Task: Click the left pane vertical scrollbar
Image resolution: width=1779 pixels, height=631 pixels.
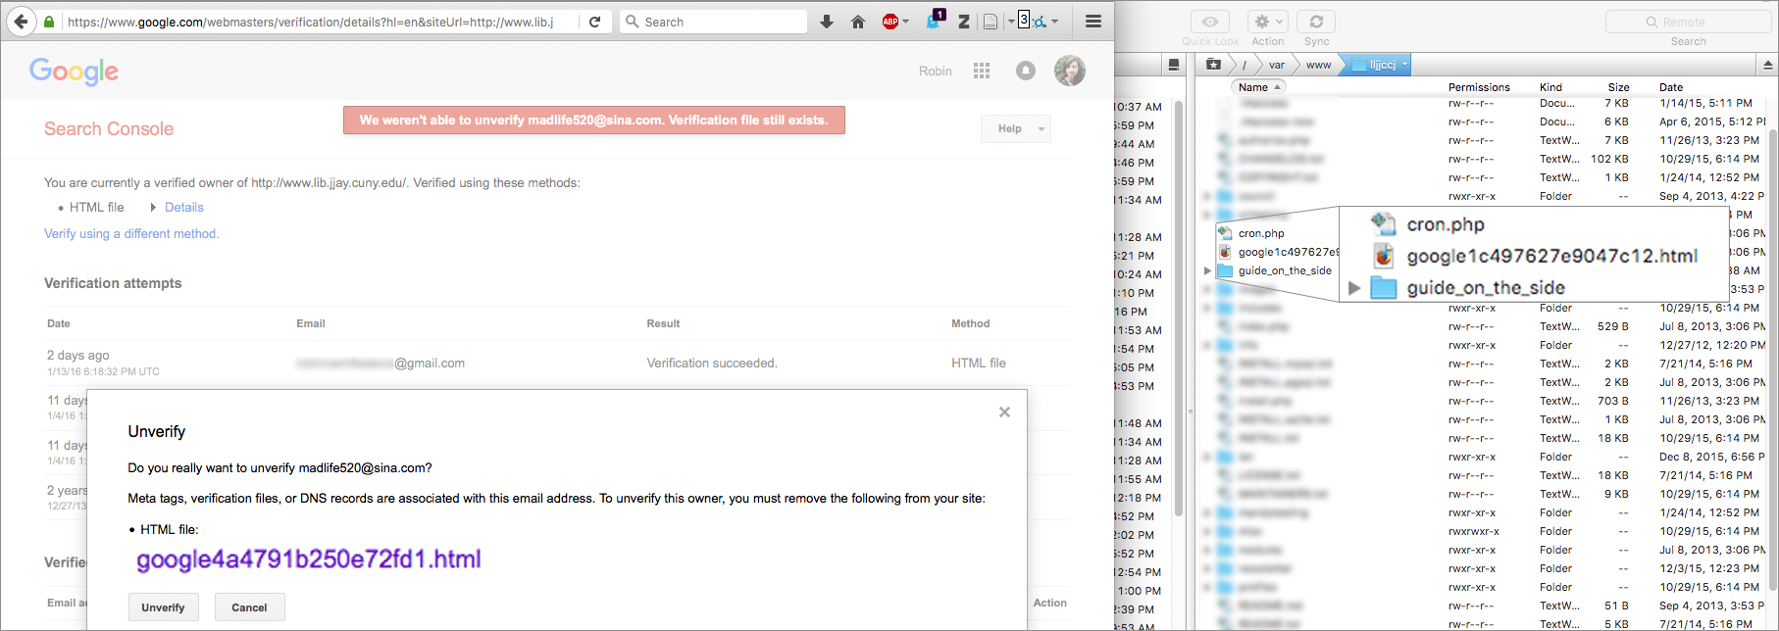Action: pos(1179,309)
